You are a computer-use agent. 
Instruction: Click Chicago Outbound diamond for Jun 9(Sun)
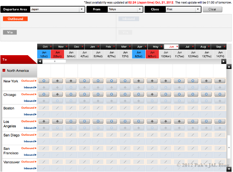tap(152, 94)
